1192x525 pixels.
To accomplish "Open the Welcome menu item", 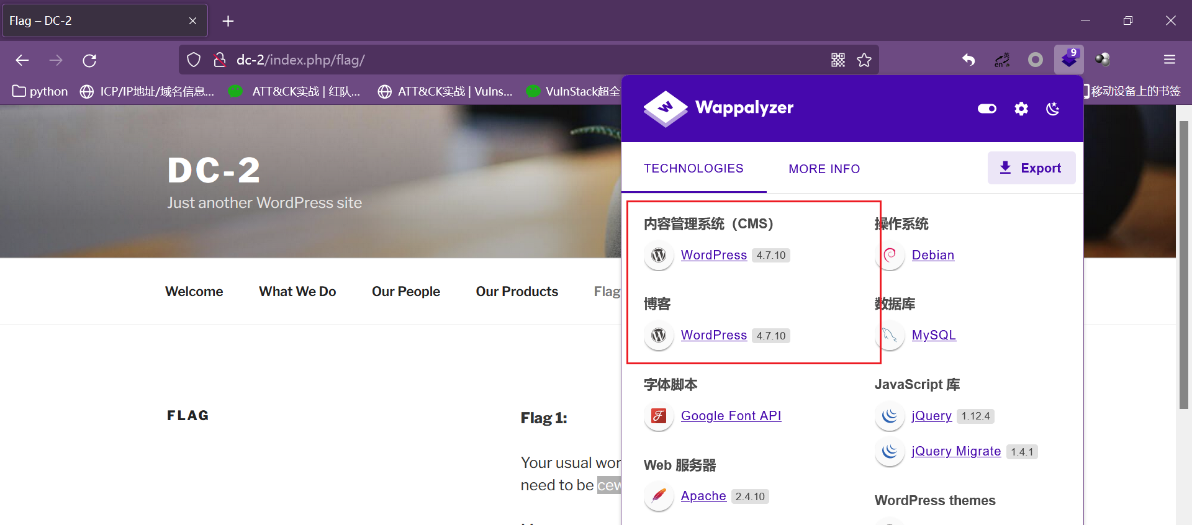I will (194, 291).
